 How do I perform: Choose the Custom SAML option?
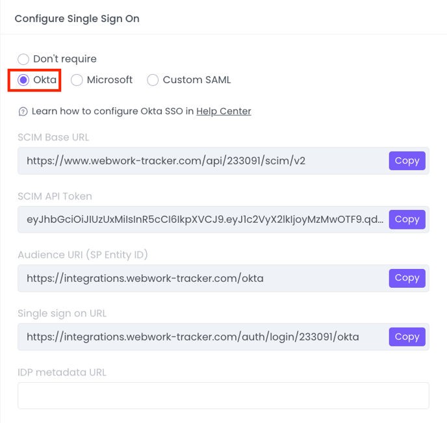pyautogui.click(x=153, y=80)
